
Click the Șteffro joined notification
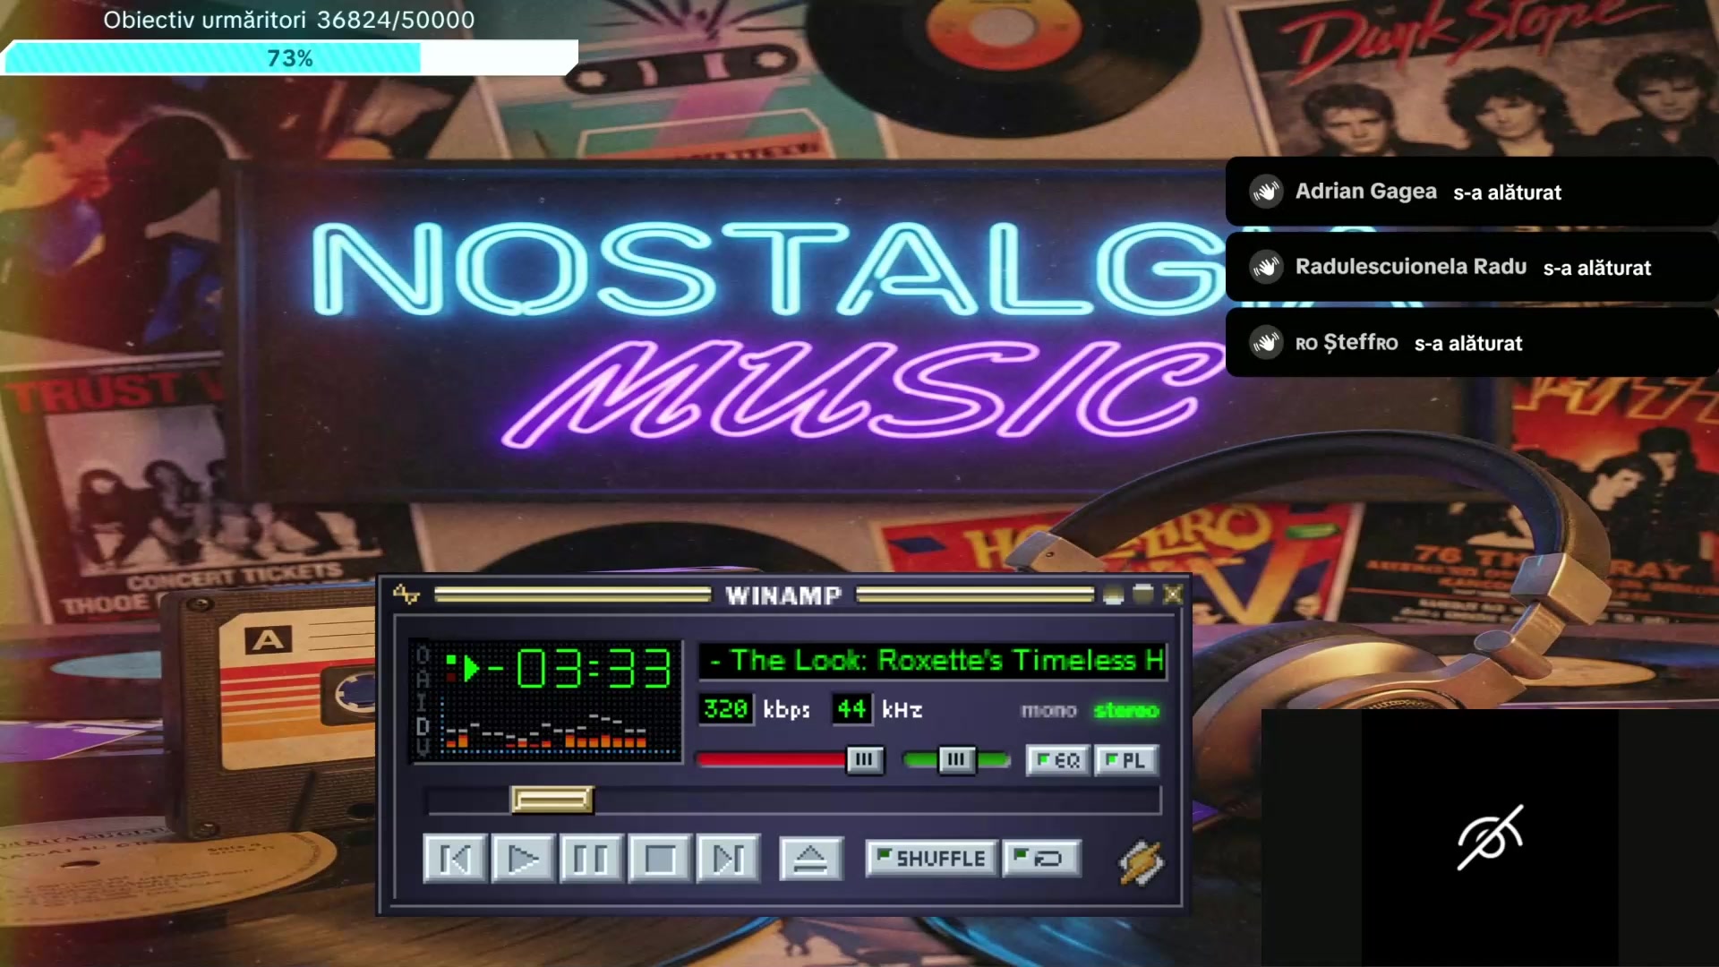[1472, 342]
